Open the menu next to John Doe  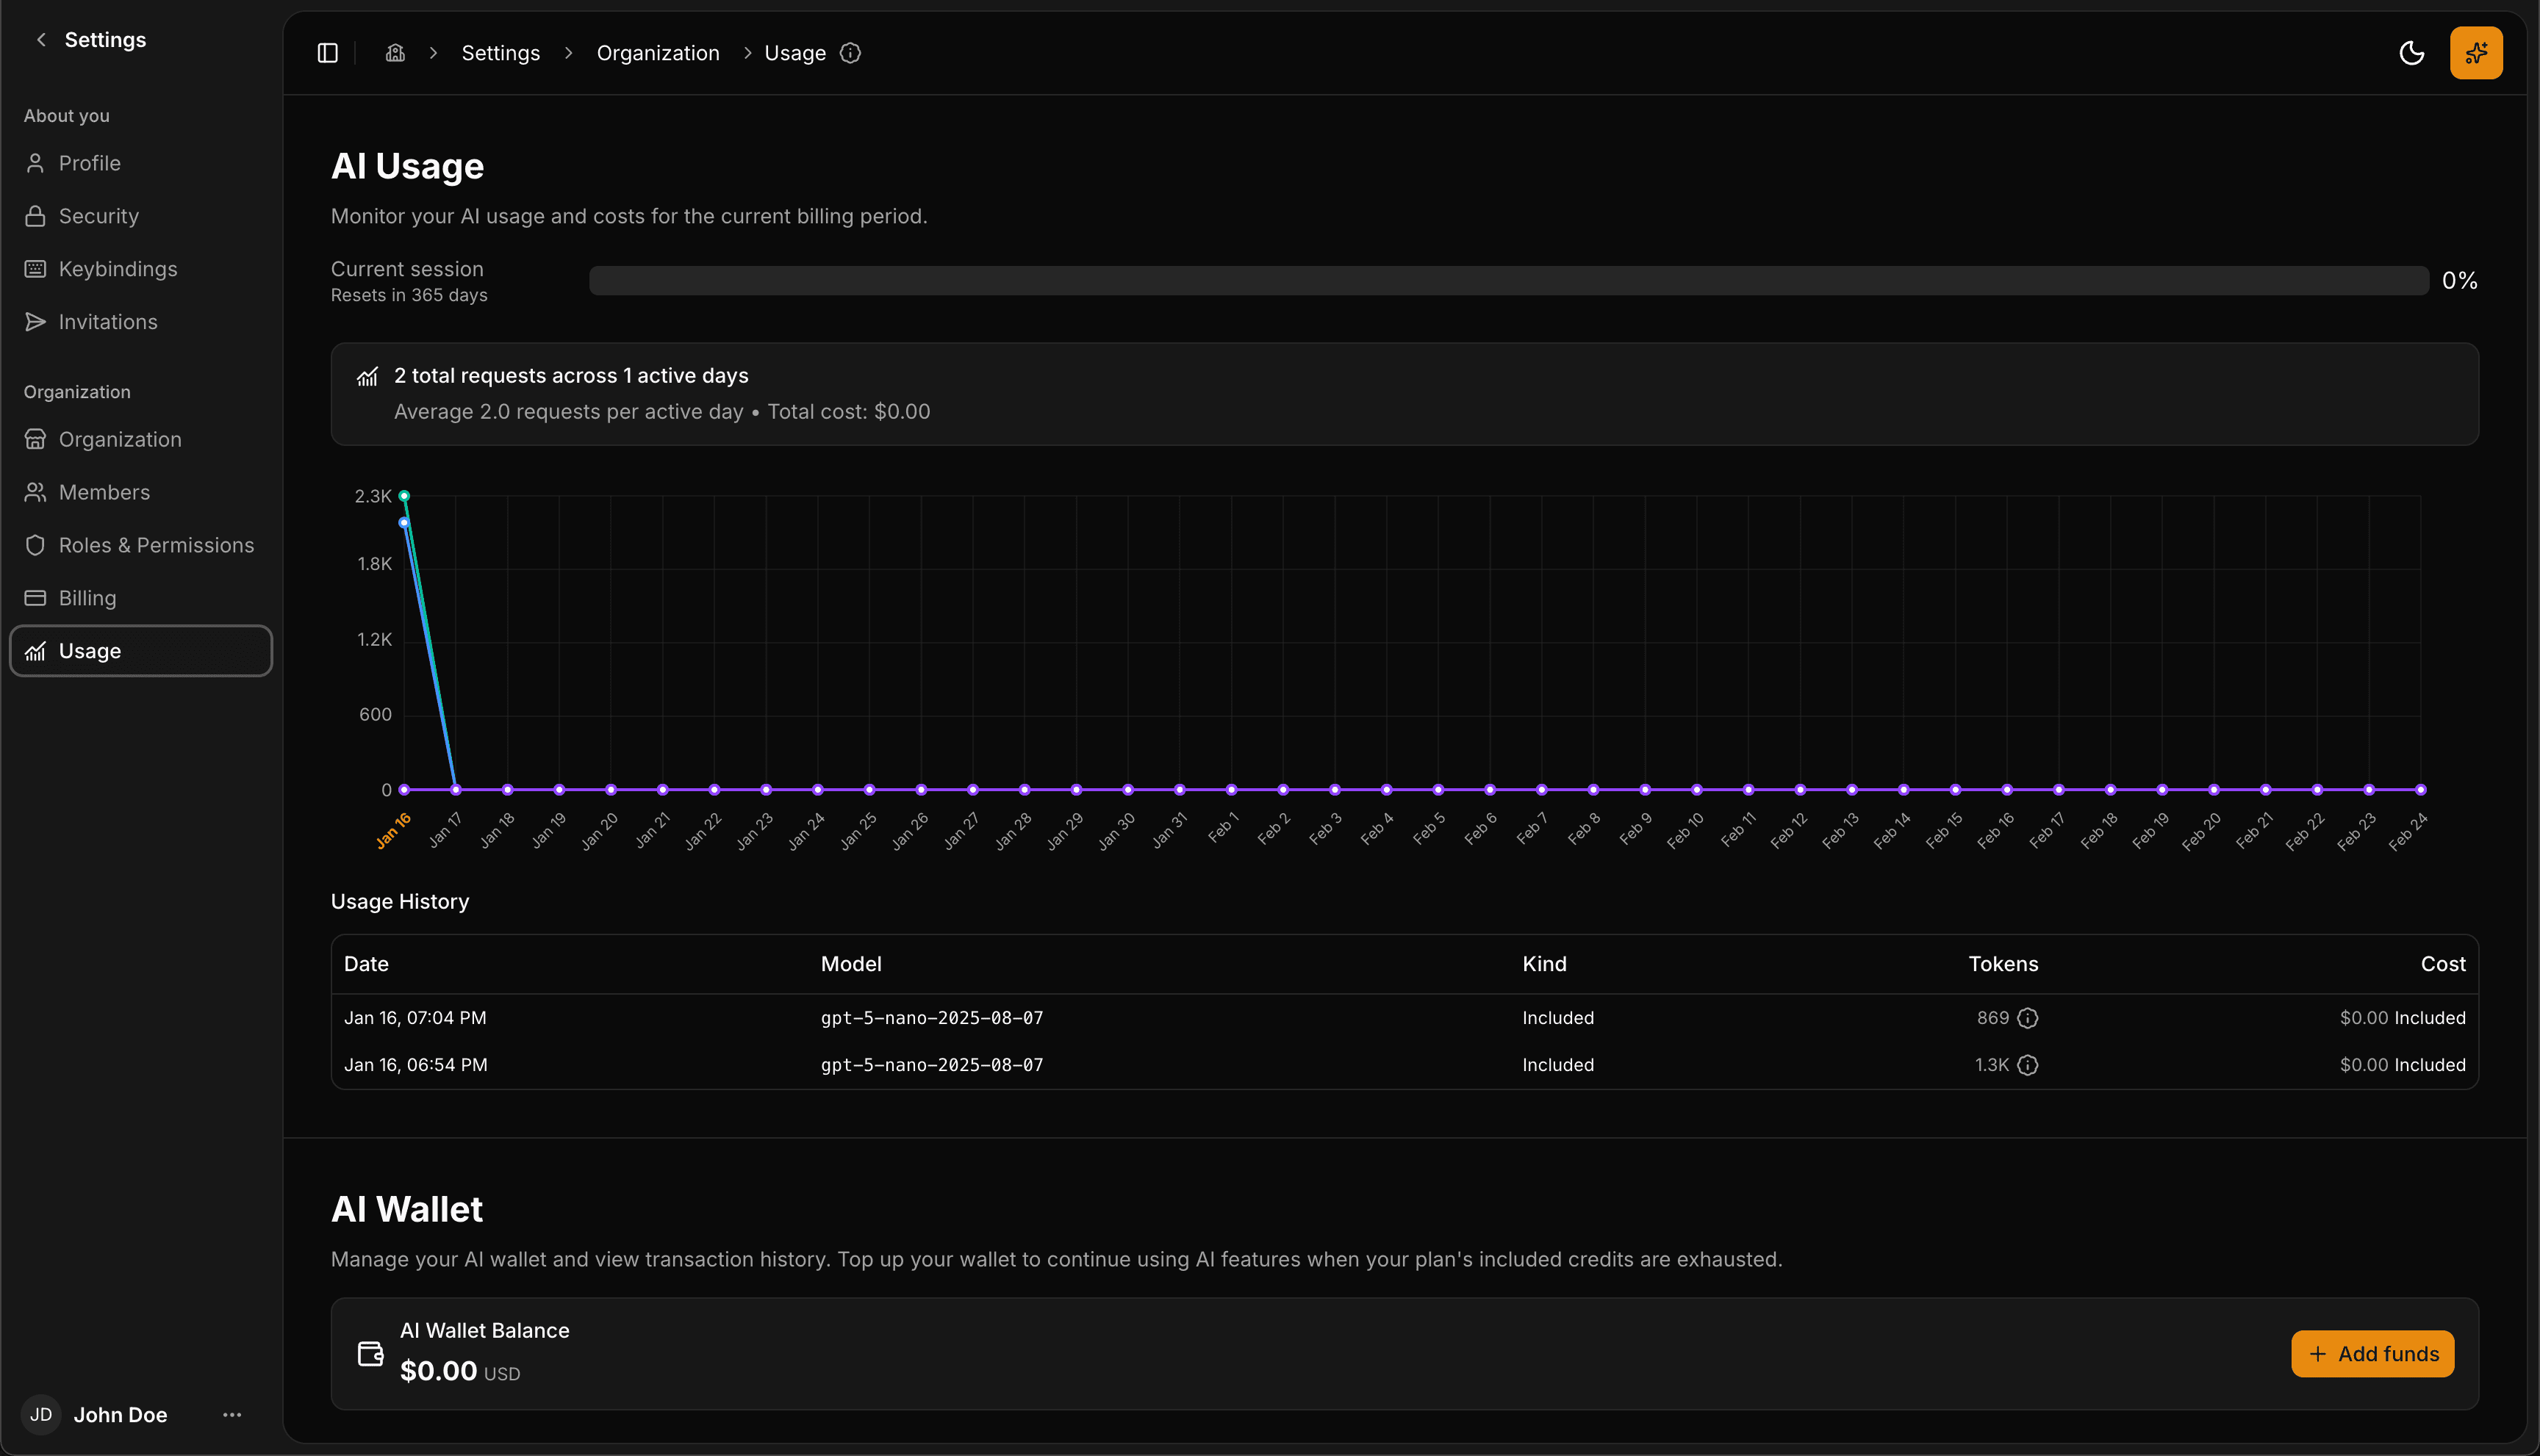(231, 1414)
